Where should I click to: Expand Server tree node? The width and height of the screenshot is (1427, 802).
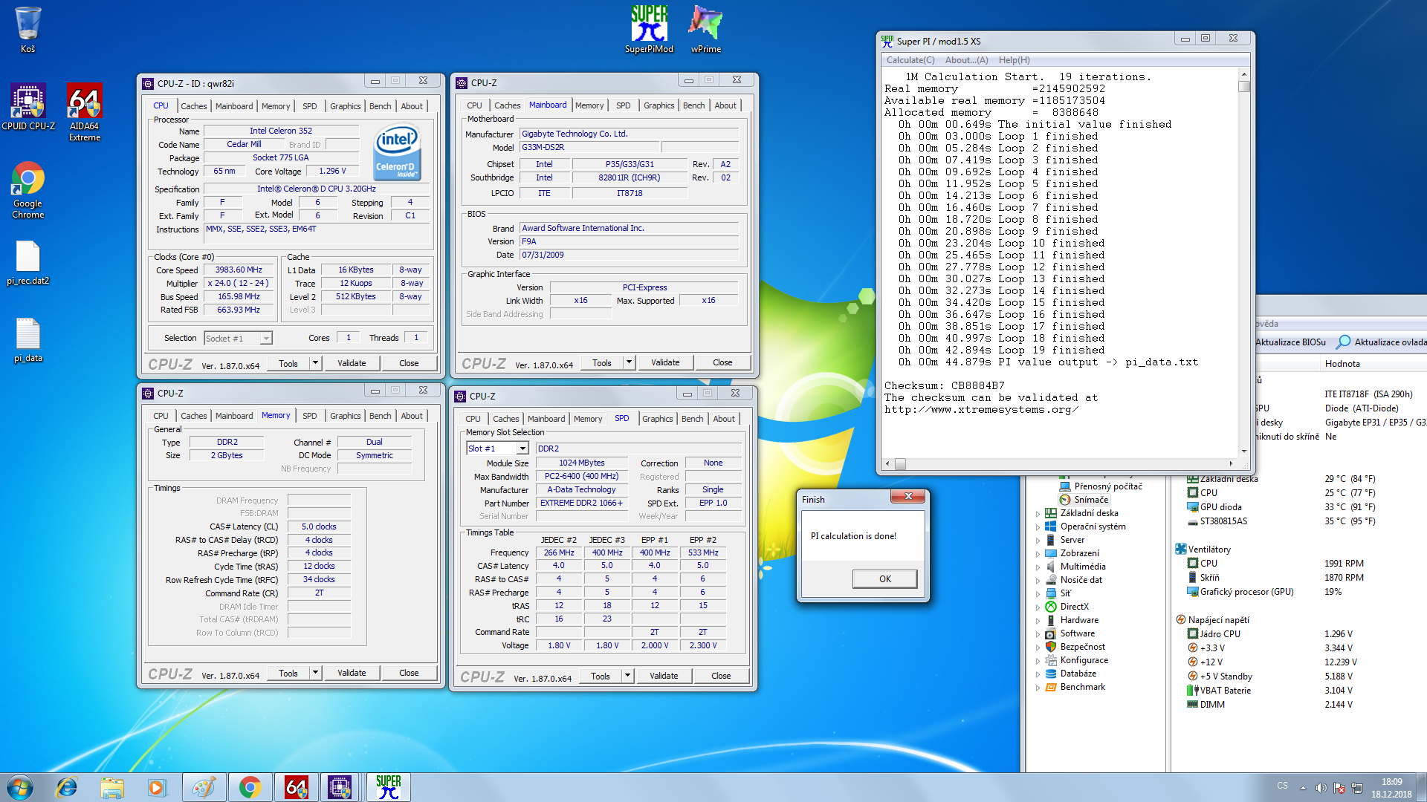[1038, 540]
